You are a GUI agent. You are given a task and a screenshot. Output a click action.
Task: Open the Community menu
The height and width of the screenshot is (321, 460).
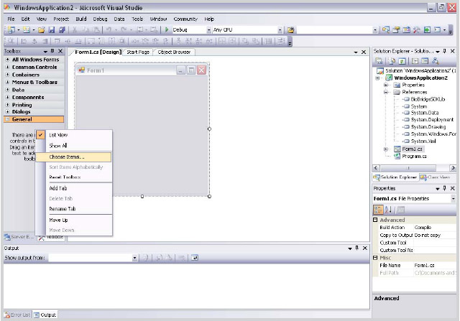click(x=185, y=19)
